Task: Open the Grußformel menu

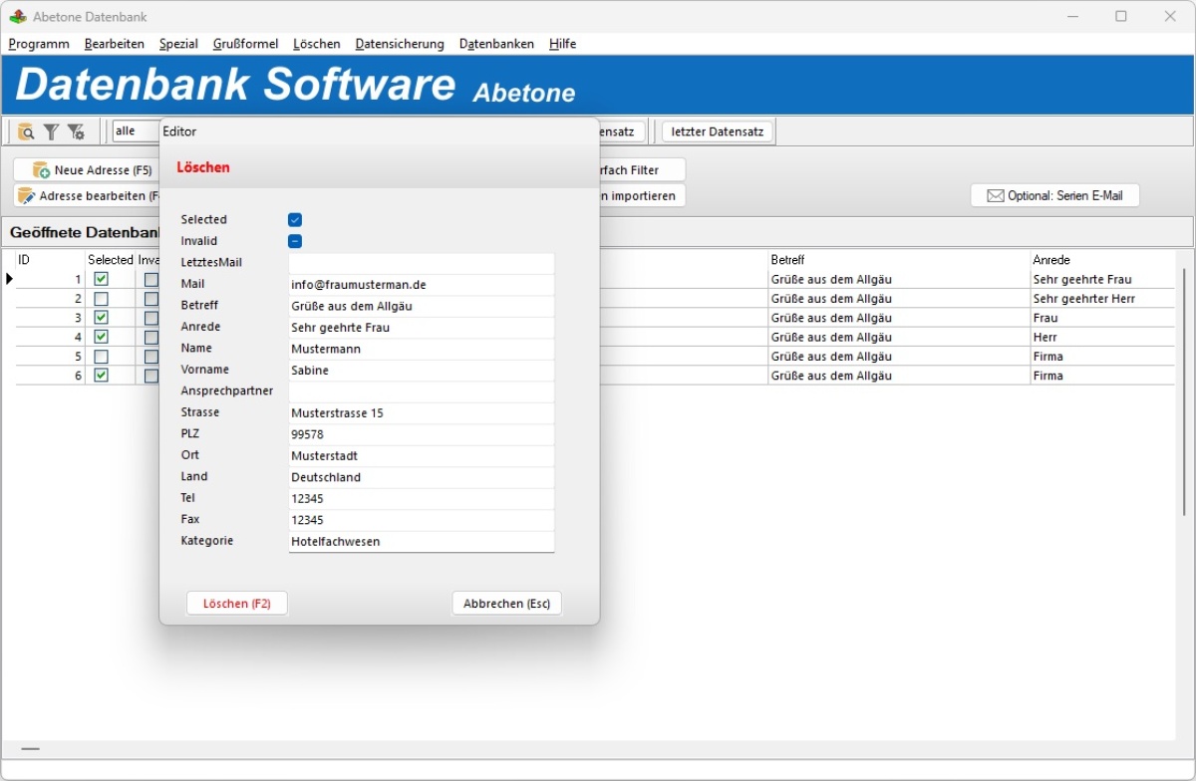Action: 244,44
